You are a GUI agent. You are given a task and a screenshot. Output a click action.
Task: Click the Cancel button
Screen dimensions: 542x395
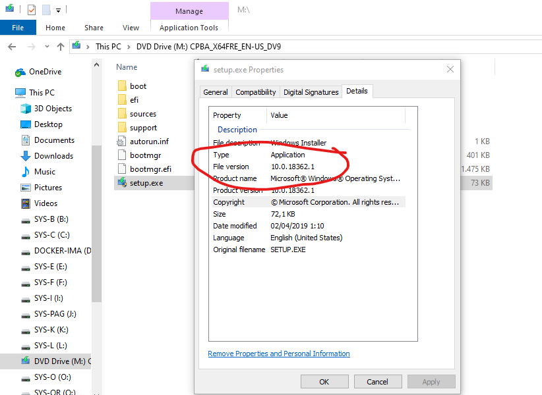[x=377, y=382]
